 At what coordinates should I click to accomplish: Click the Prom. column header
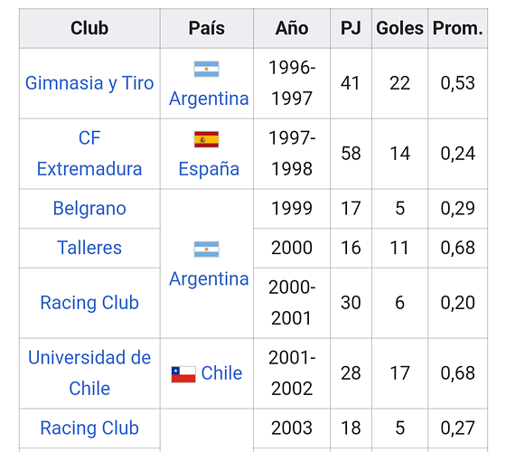[457, 28]
